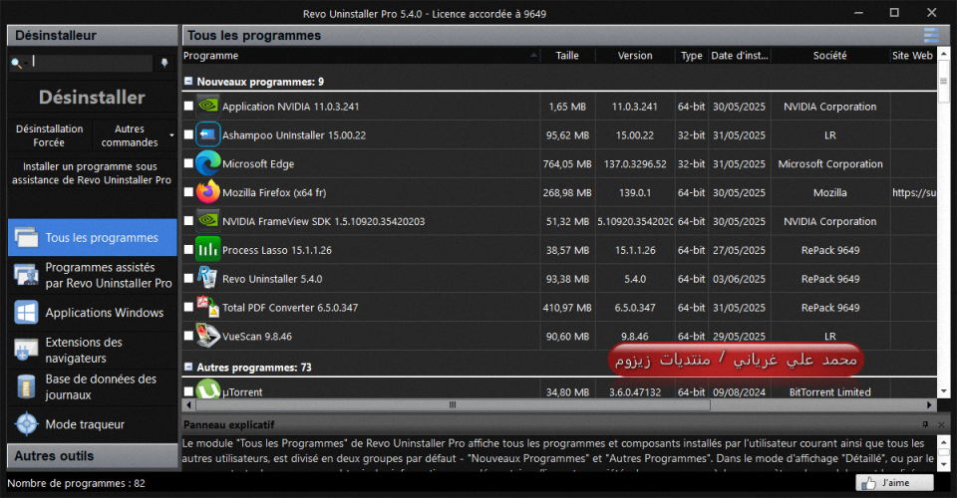
Task: Sort by the Date d'inst... column header
Action: pos(739,56)
